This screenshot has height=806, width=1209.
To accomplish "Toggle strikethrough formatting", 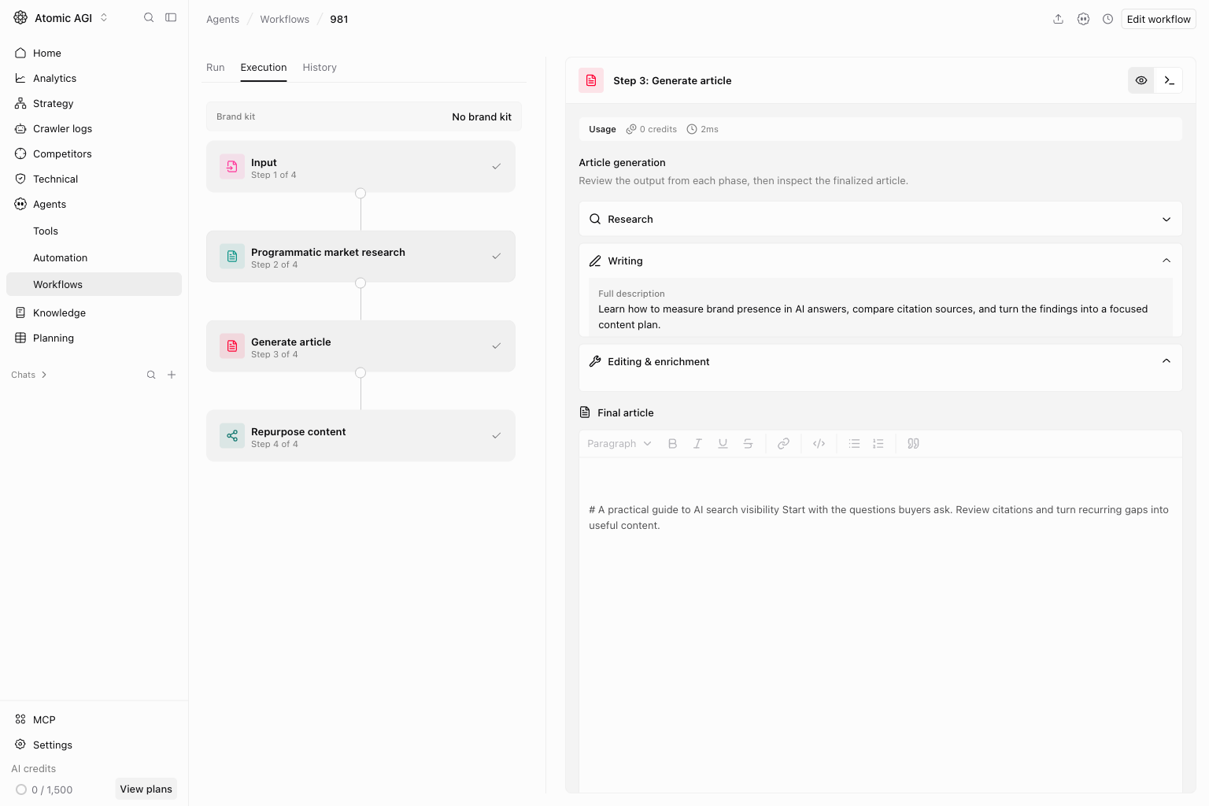I will click(748, 444).
